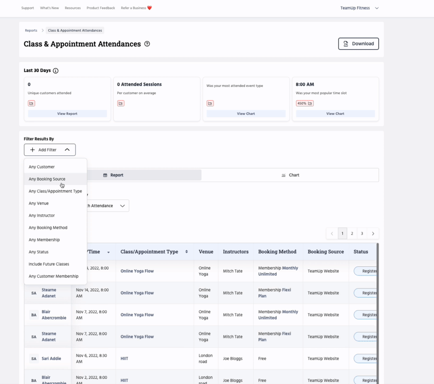Click the Download button
Viewport: 434px width, 384px height.
tap(358, 44)
